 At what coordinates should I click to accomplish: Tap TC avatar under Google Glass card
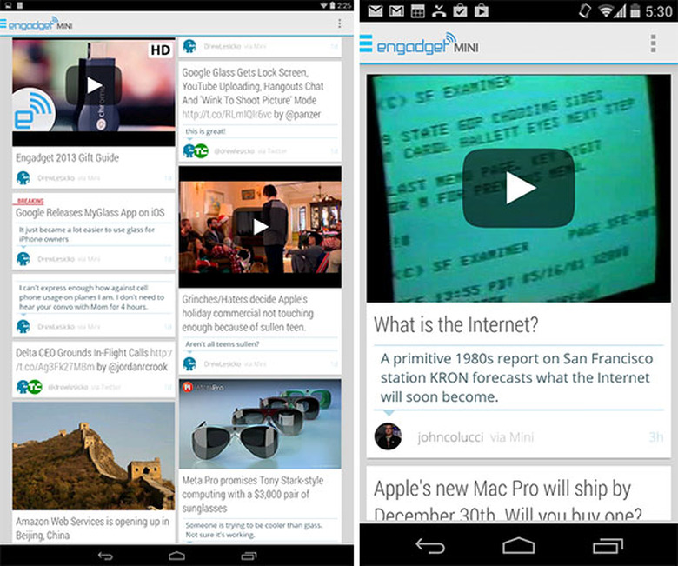tap(201, 151)
